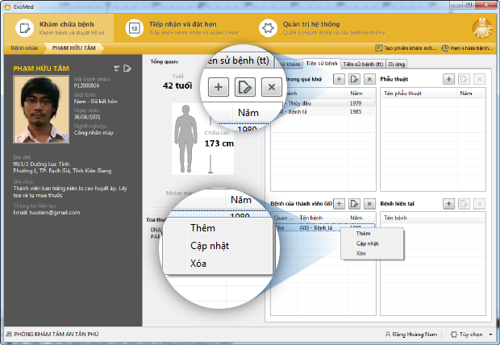Click Tạo phiên khám mới button

[406, 48]
